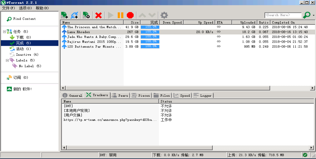Collapse the 任务 tree node
316x159 pixels.
point(4,32)
